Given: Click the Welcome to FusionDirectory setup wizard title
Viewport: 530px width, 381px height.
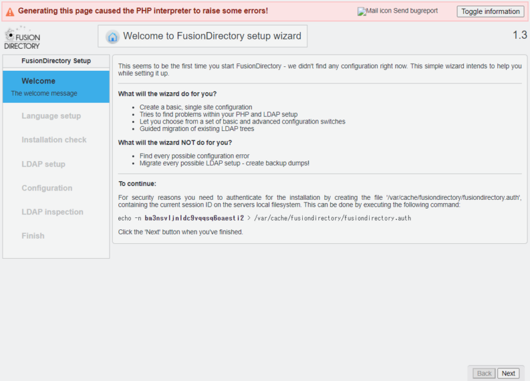Looking at the screenshot, I should pyautogui.click(x=211, y=36).
